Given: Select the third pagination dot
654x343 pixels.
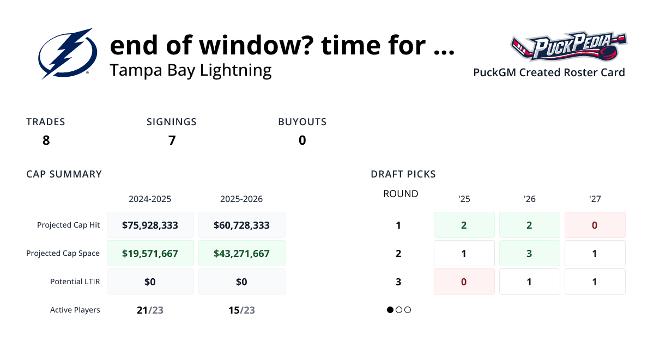Looking at the screenshot, I should click(408, 310).
